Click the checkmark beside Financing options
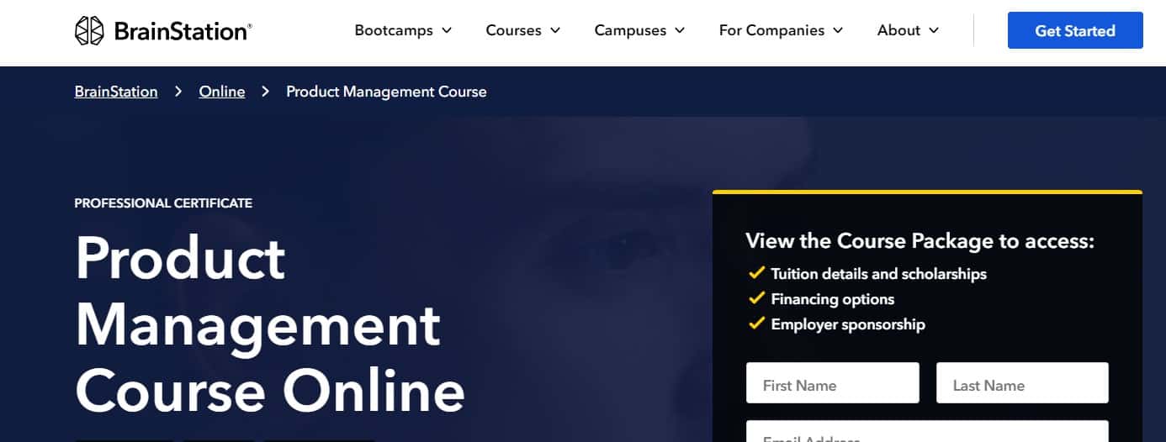This screenshot has width=1166, height=442. coord(755,298)
